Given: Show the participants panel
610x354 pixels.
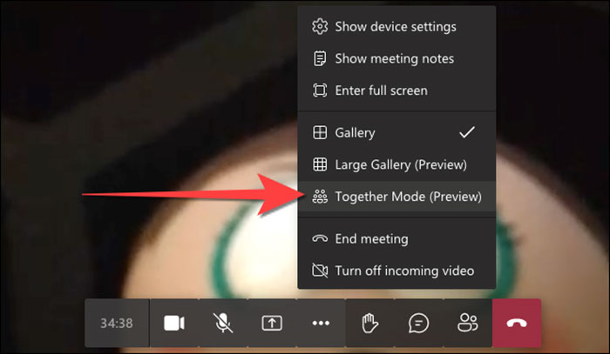Looking at the screenshot, I should [x=467, y=323].
